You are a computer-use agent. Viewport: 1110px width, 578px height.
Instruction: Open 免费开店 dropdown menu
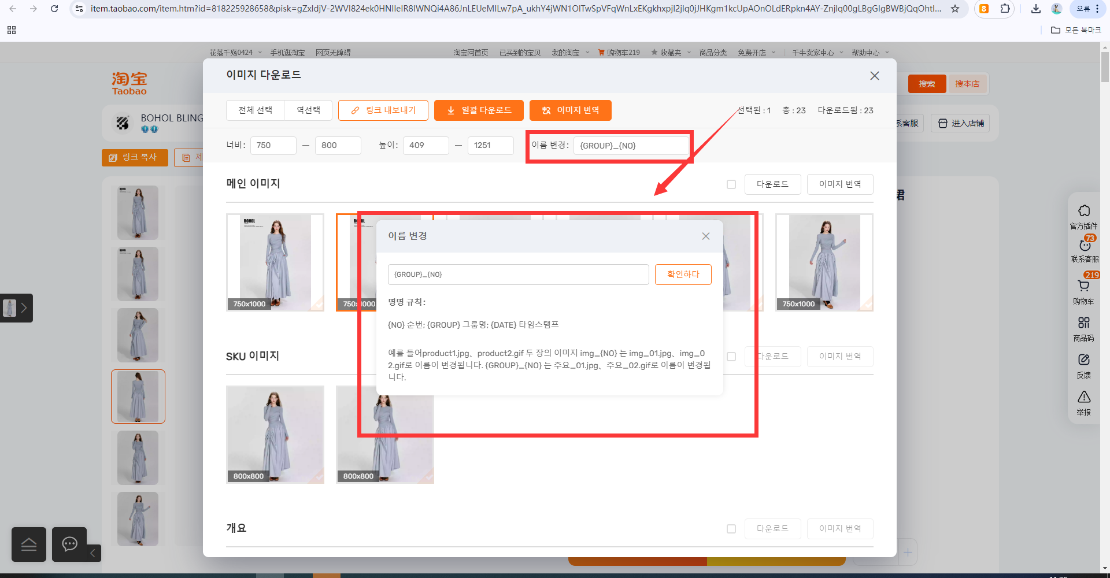[756, 53]
